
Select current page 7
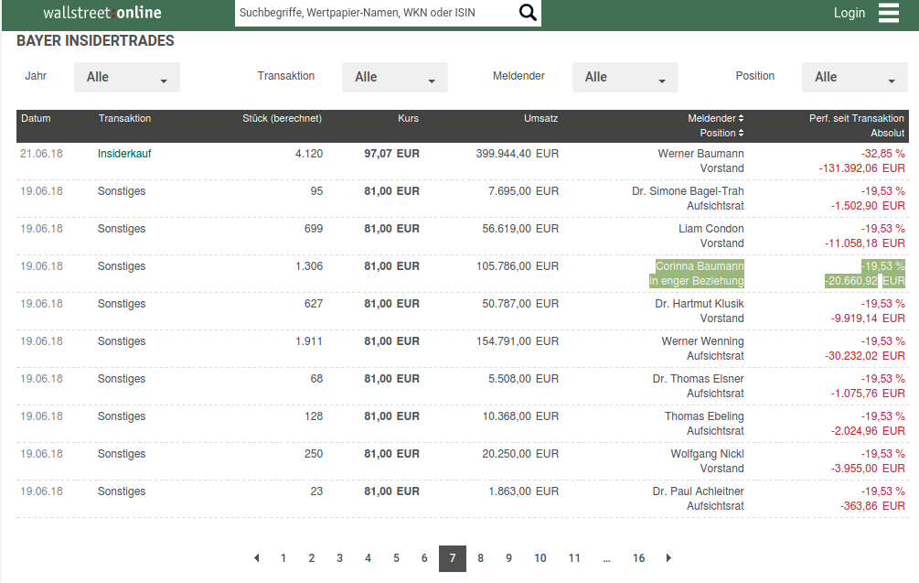click(453, 558)
